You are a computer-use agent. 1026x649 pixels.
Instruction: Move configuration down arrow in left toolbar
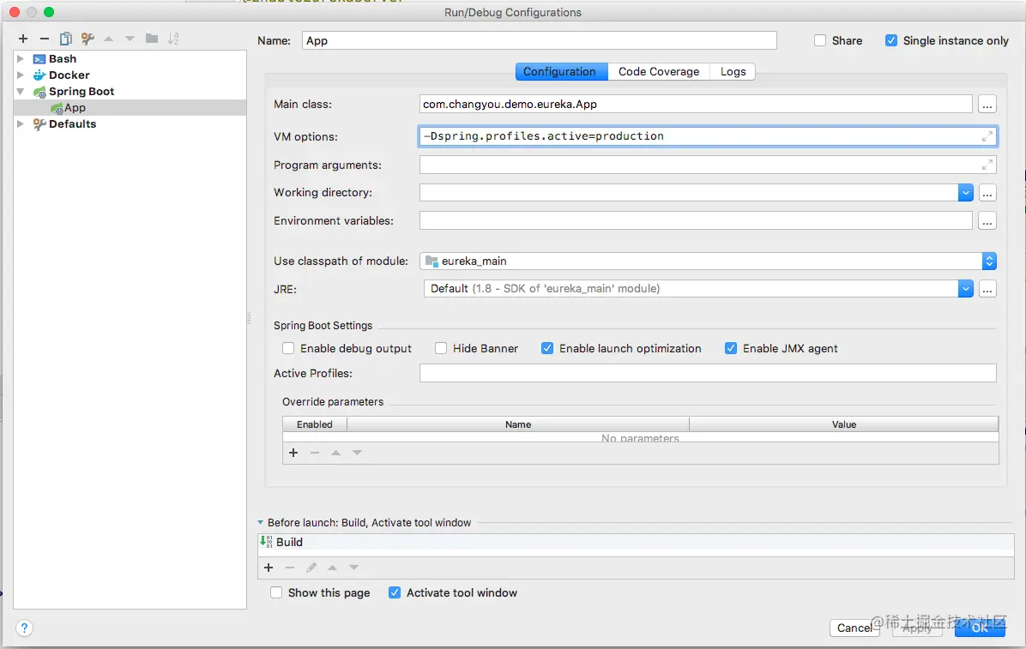point(130,39)
